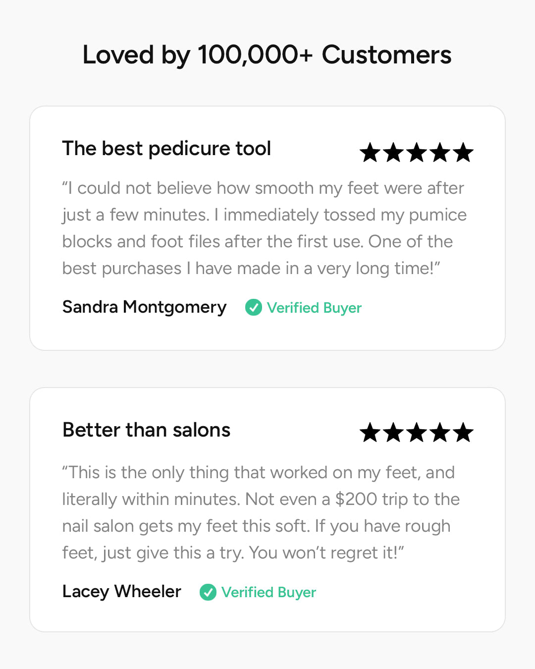Click fourth star of the pedicure tool review
The width and height of the screenshot is (535, 669).
click(x=440, y=153)
